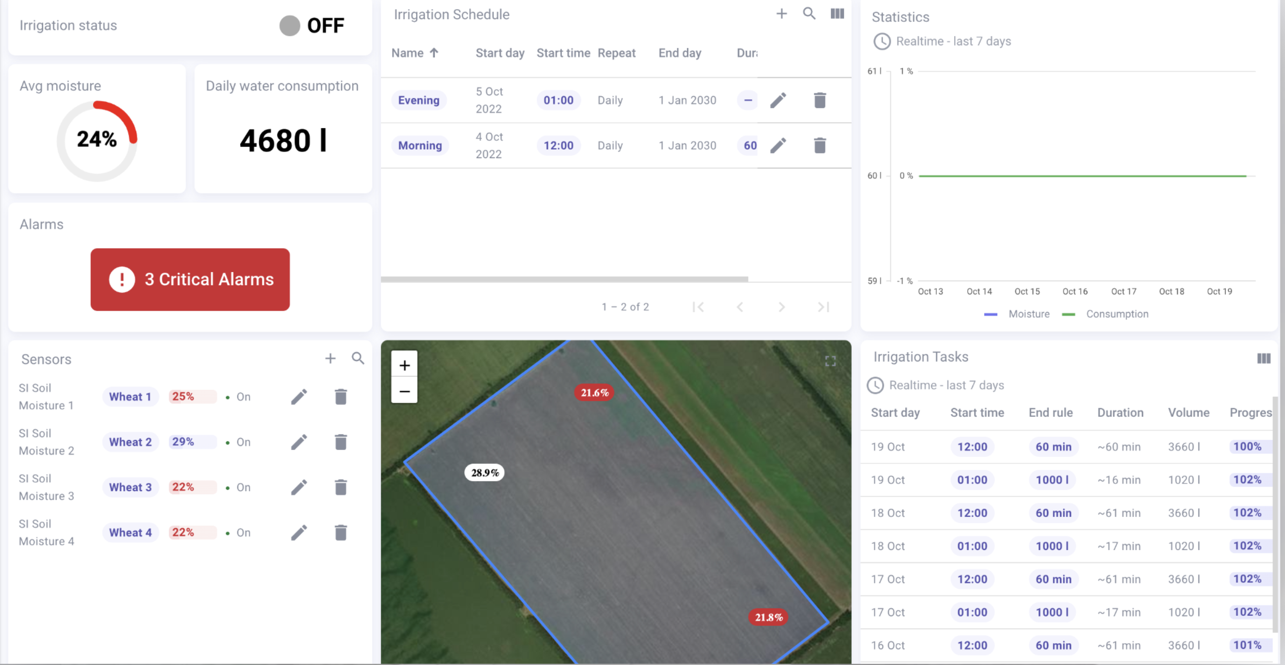
Task: Zoom in on the field map
Action: (404, 365)
